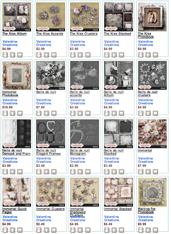Click the lightbulb icon under The Kiss Accents
This screenshot has width=171, height=234.
click(47, 55)
